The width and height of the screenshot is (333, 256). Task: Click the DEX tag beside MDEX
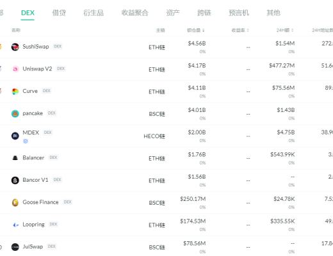pos(48,132)
